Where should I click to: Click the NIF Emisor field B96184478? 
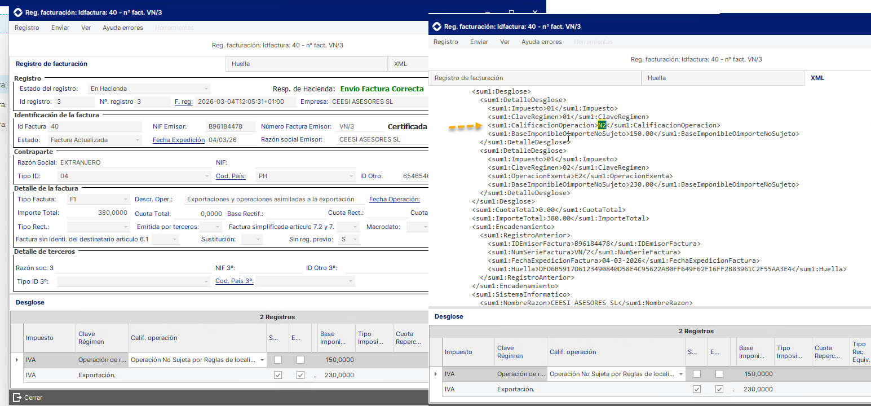(x=230, y=127)
